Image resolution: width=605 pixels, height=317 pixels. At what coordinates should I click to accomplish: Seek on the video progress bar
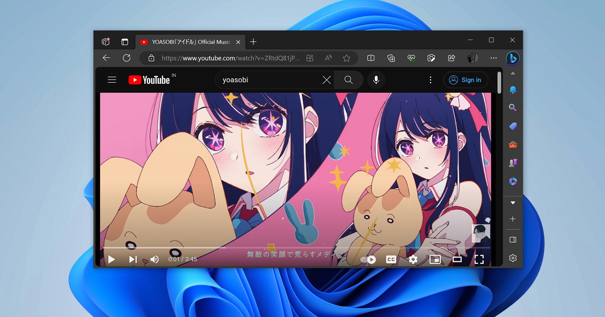coord(296,248)
